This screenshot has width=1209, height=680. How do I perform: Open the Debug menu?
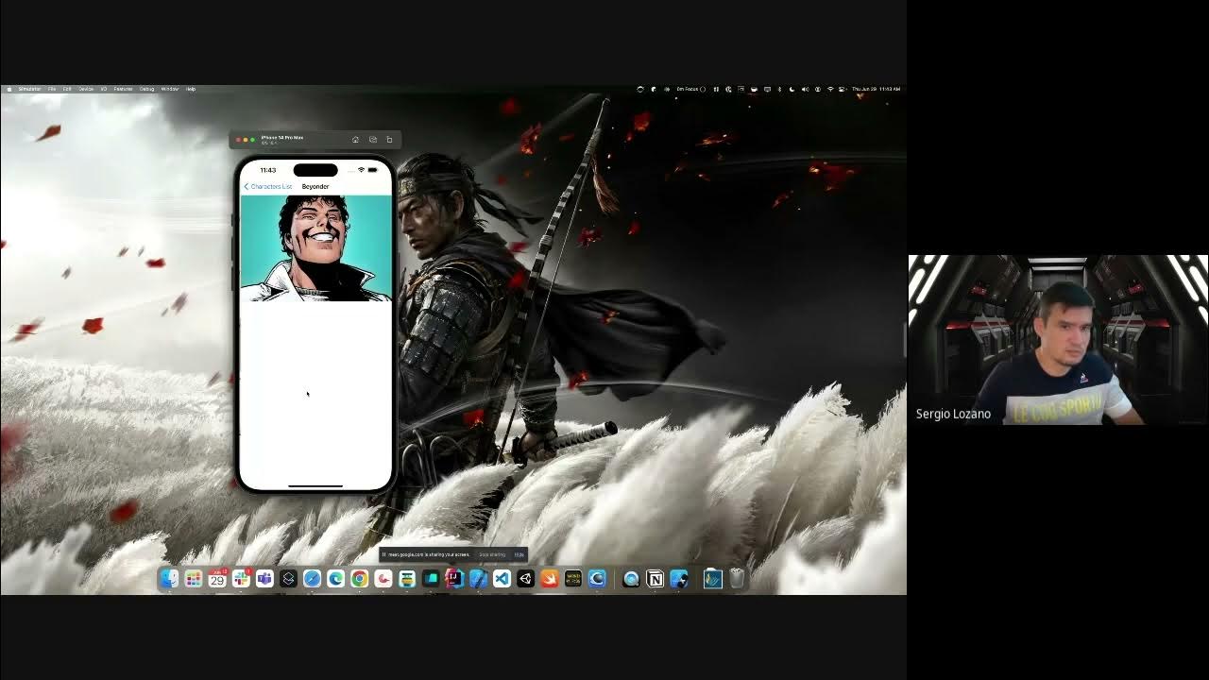[146, 89]
